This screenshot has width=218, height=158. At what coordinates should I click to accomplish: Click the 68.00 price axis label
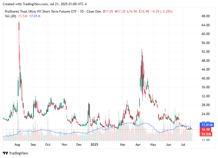click(x=205, y=16)
